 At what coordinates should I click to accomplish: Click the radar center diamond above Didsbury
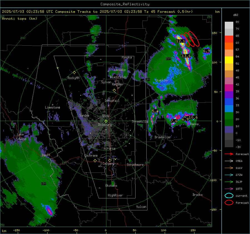pos(106,121)
